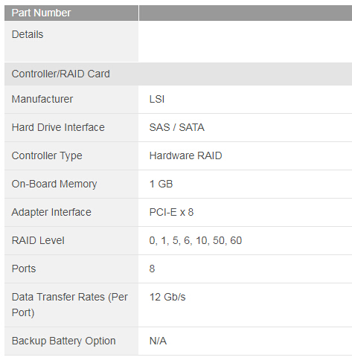Select the Backup Battery Option label

(x=63, y=341)
